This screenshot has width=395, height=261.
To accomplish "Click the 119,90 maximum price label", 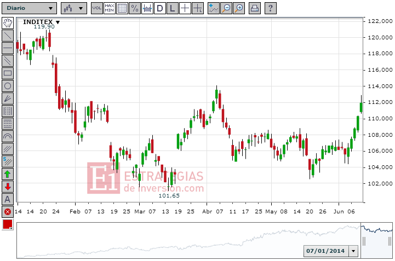I will tap(44, 27).
